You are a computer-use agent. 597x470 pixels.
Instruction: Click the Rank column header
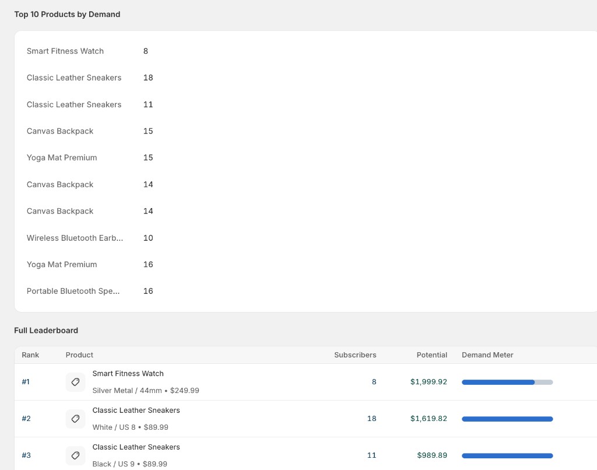coord(30,355)
